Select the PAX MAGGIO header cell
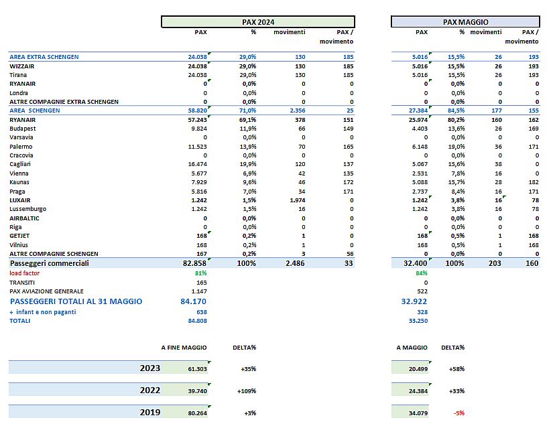This screenshot has width=553, height=434. pyautogui.click(x=465, y=22)
